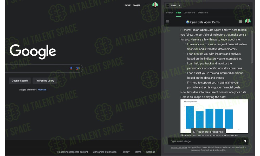Image resolution: width=260 pixels, height=156 pixels.
Task: Expand the Naas dropdown arrow
Action: [180, 5]
